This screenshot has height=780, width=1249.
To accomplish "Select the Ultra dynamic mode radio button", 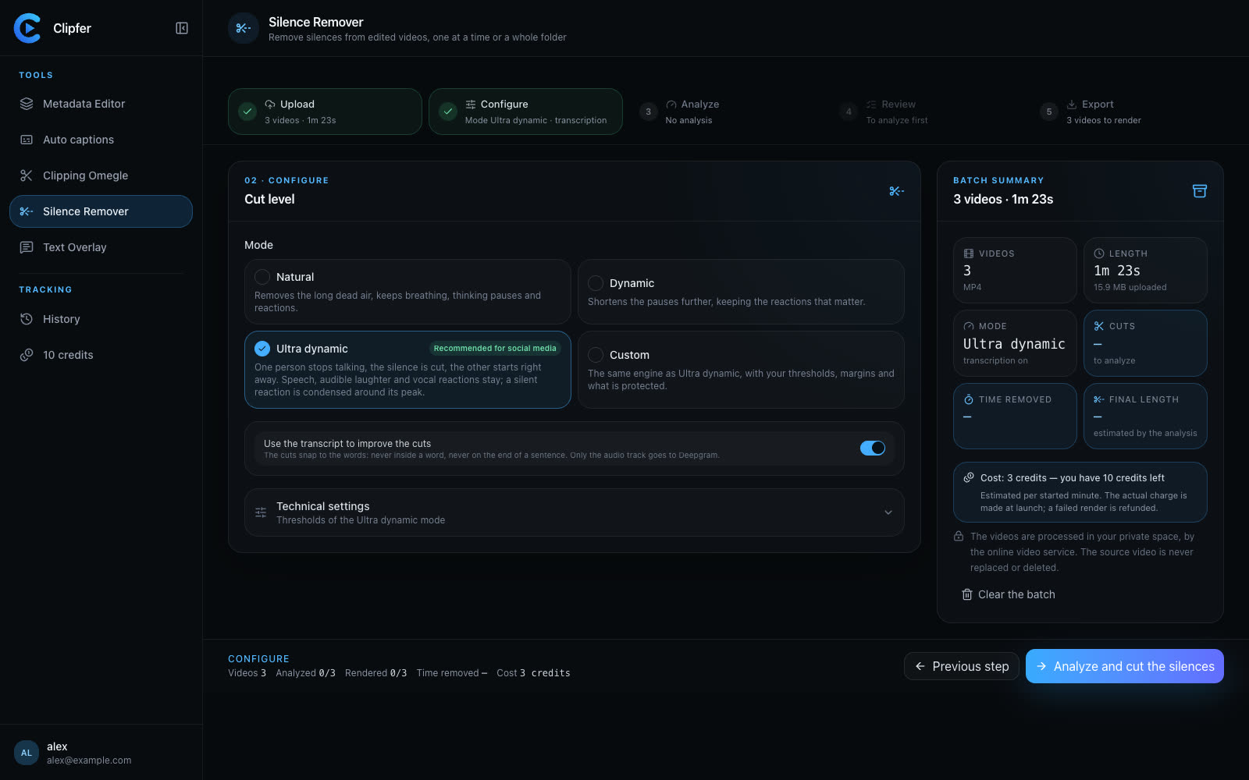I will pyautogui.click(x=262, y=349).
